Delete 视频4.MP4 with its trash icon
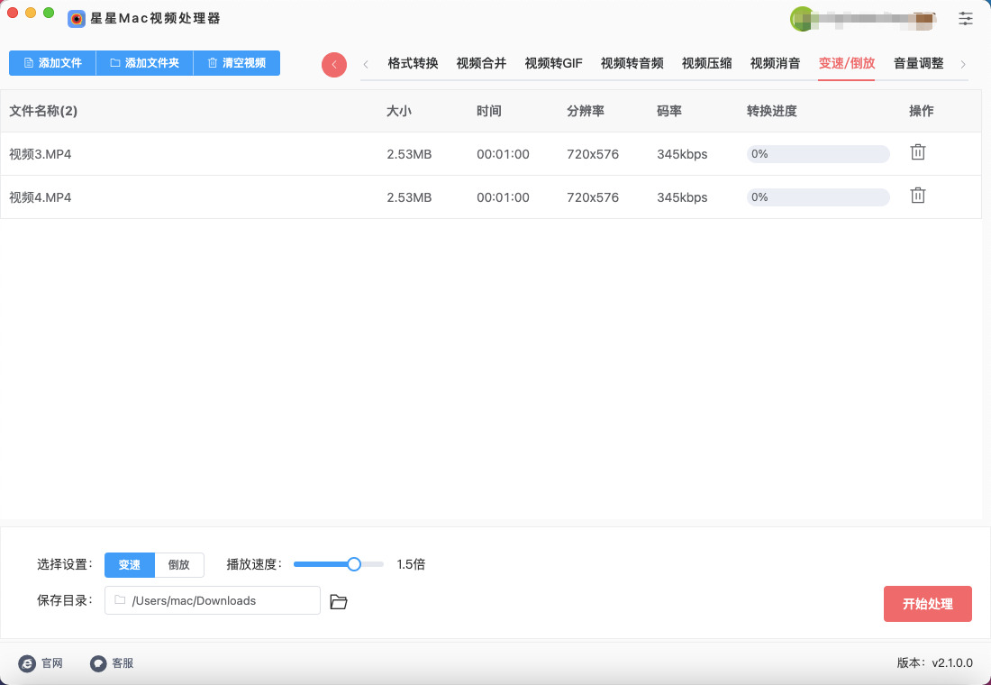Viewport: 991px width, 685px height. pyautogui.click(x=917, y=196)
